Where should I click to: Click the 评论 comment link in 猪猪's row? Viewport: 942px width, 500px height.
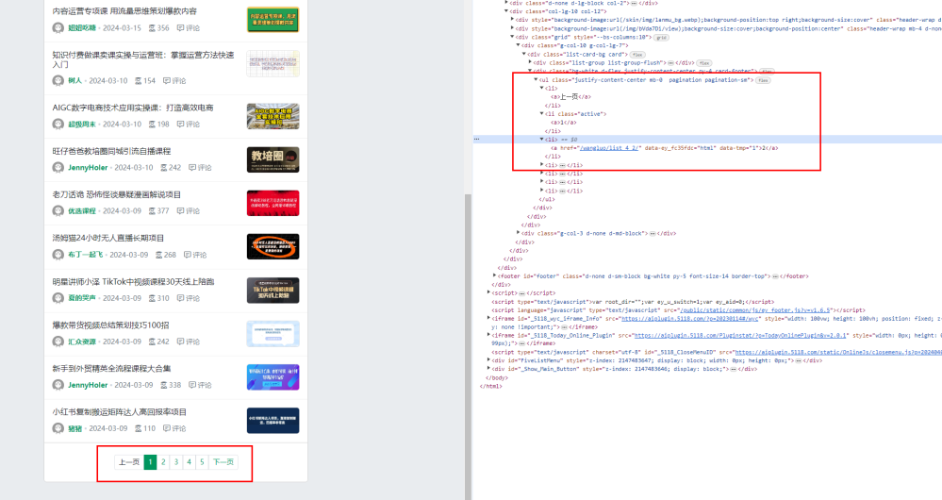(174, 428)
